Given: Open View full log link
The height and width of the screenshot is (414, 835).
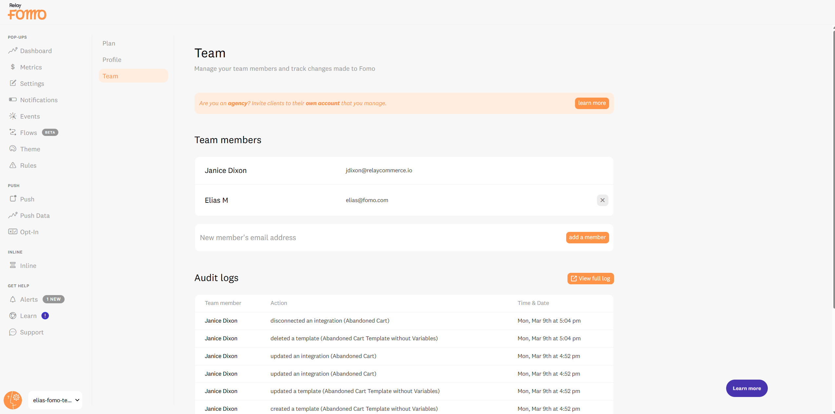Looking at the screenshot, I should [x=590, y=278].
